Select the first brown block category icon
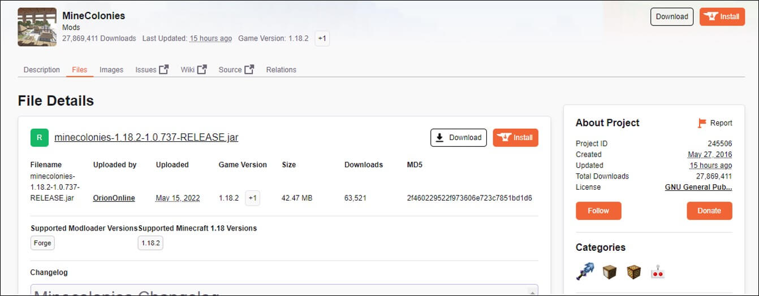The image size is (759, 296). 609,272
